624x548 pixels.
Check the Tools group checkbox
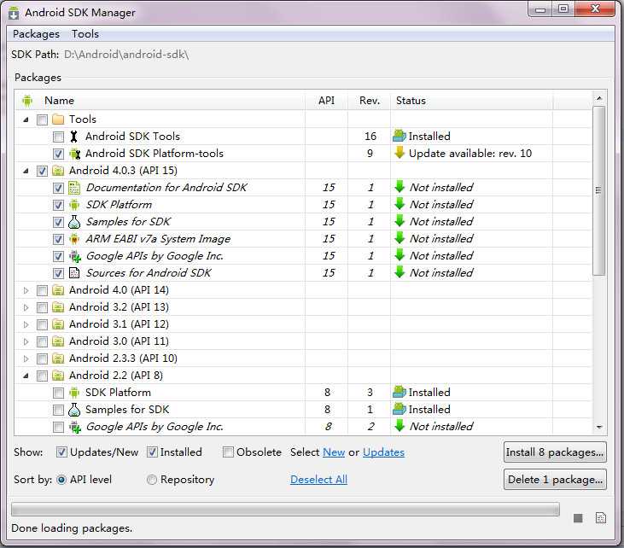(x=42, y=120)
